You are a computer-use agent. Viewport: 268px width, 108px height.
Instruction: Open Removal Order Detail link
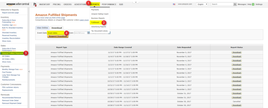(10, 101)
